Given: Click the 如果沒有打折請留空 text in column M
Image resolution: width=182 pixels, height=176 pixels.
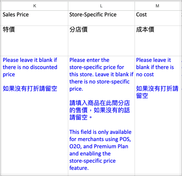Looking at the screenshot, I should [x=157, y=92].
